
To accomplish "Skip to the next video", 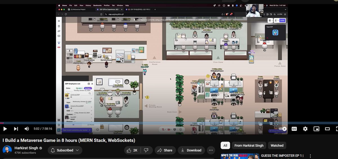I will tap(16, 129).
